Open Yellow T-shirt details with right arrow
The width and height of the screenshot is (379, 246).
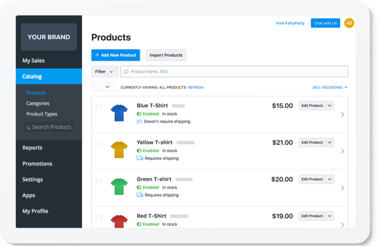click(x=342, y=151)
